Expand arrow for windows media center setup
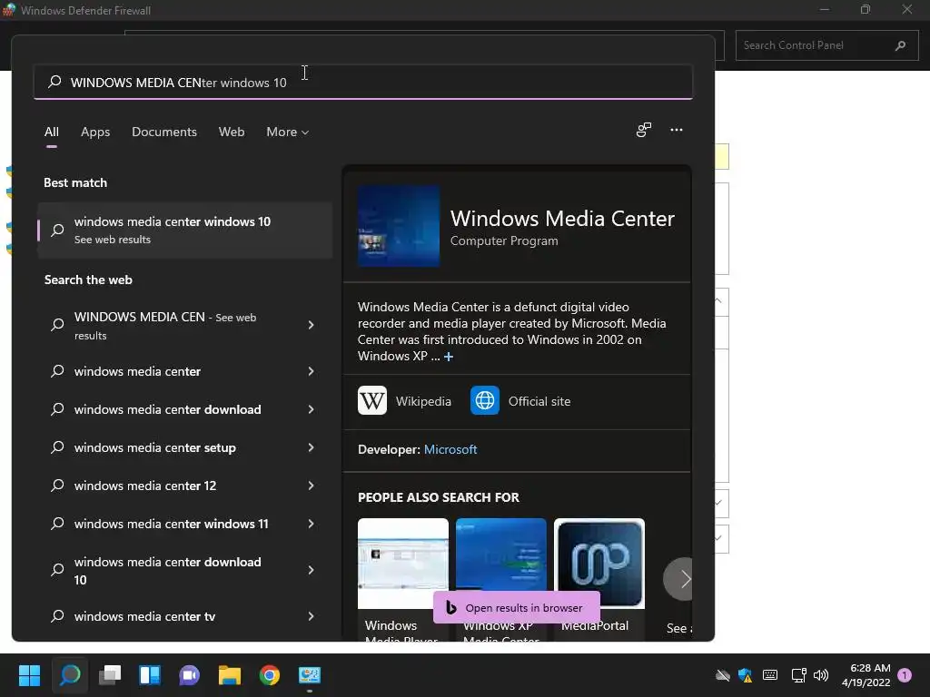Image resolution: width=930 pixels, height=697 pixels. (311, 447)
